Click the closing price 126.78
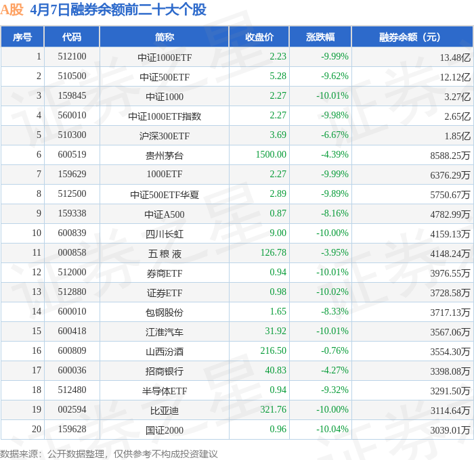The width and height of the screenshot is (474, 460). (x=274, y=253)
